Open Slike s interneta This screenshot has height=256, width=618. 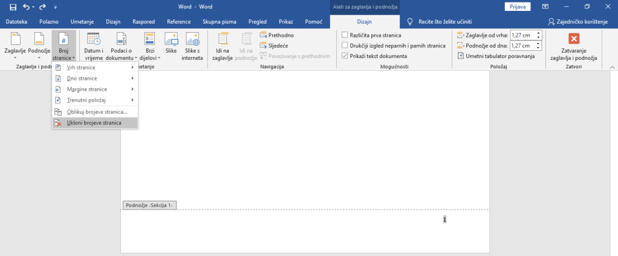[x=192, y=45]
